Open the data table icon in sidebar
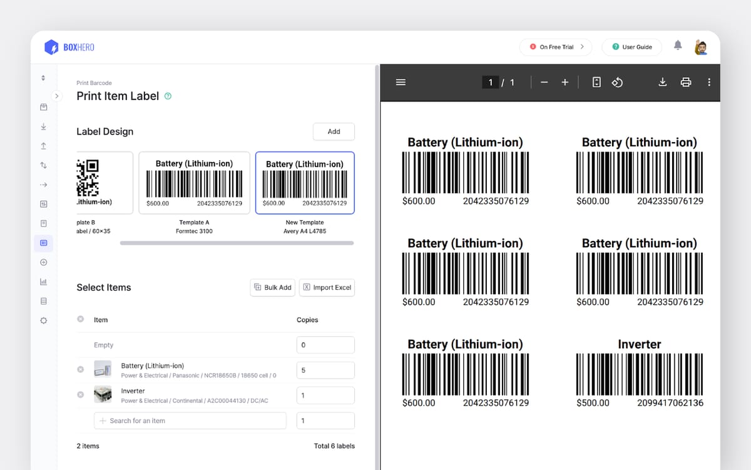This screenshot has width=751, height=470. 43,301
